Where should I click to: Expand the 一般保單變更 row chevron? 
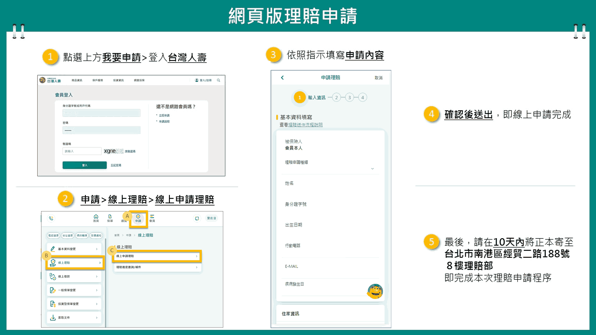coord(97,290)
